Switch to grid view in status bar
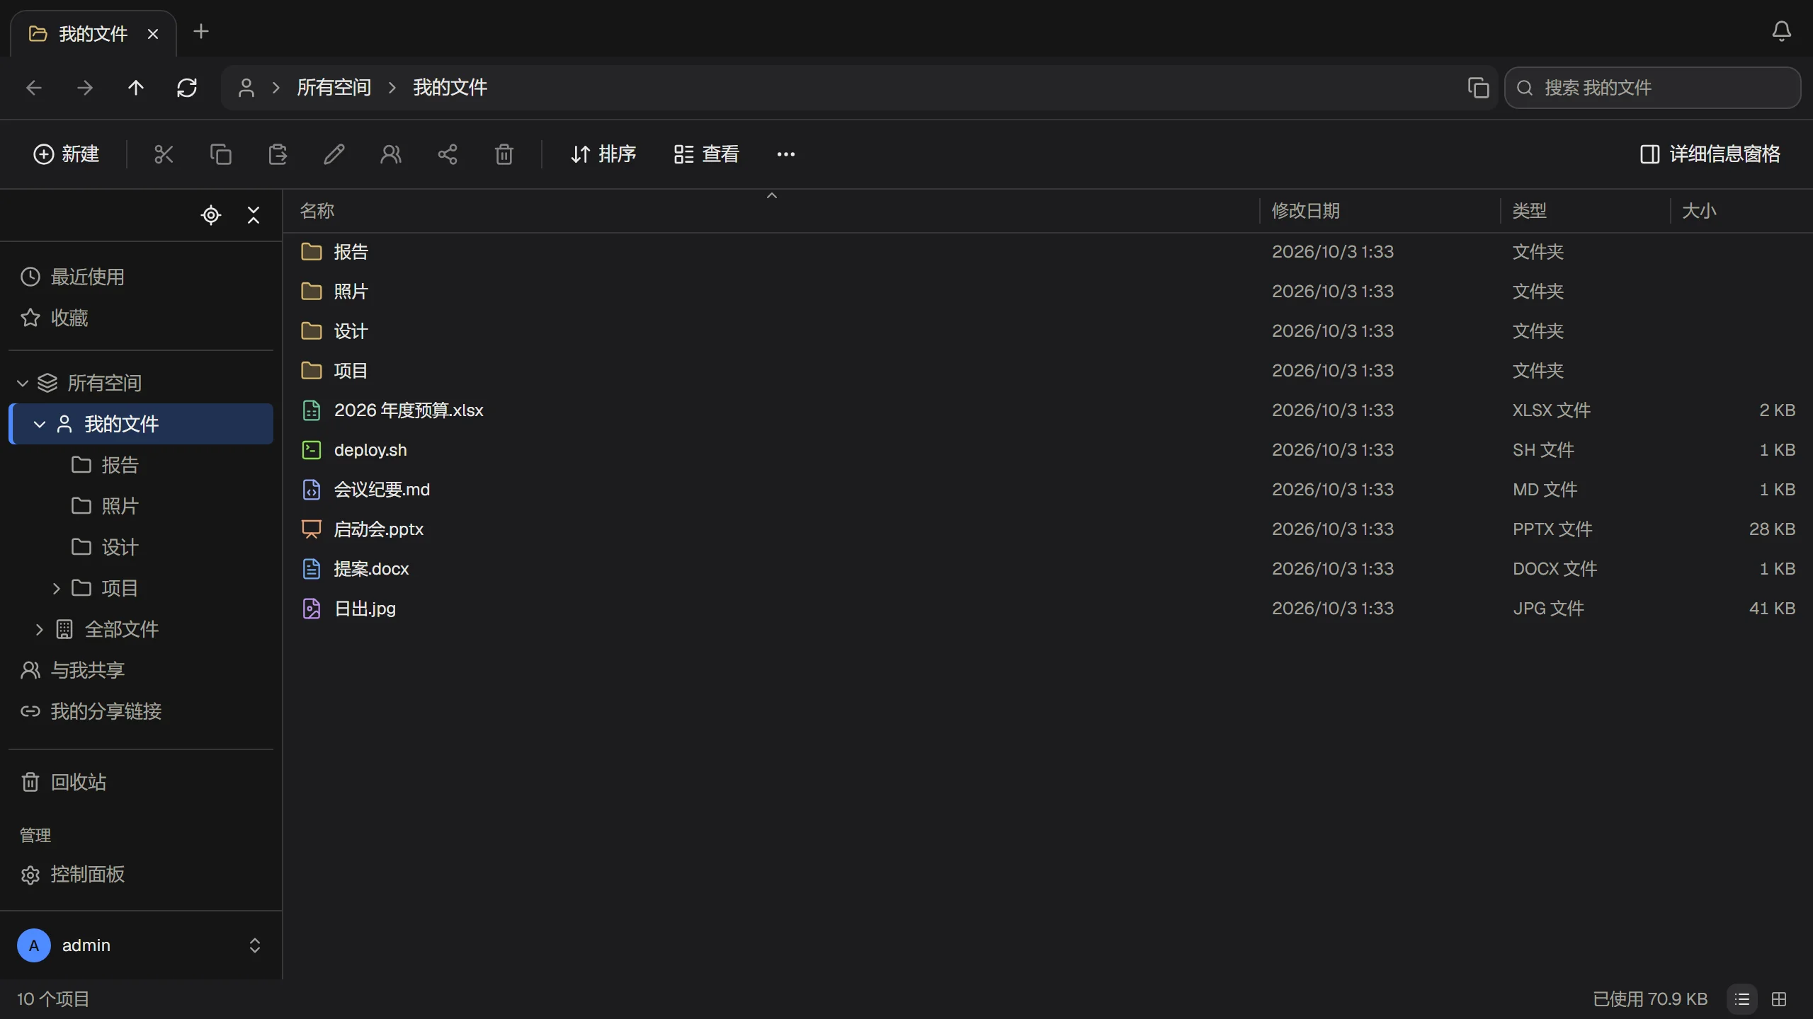 [x=1779, y=999]
